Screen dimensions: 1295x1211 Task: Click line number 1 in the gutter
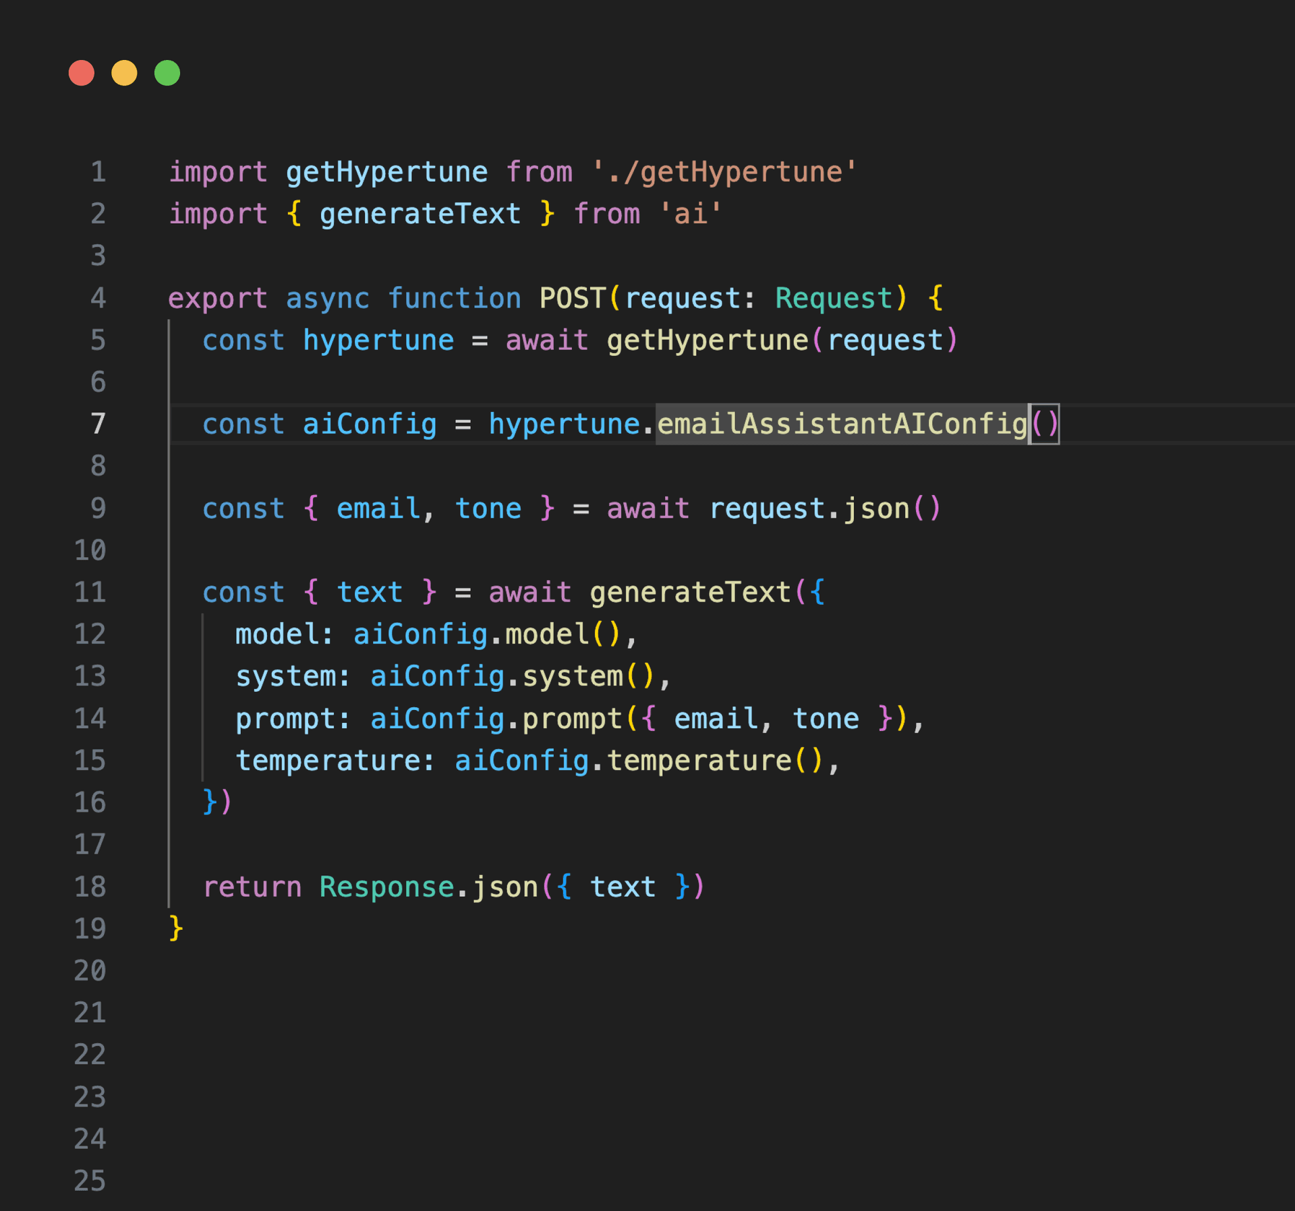98,171
